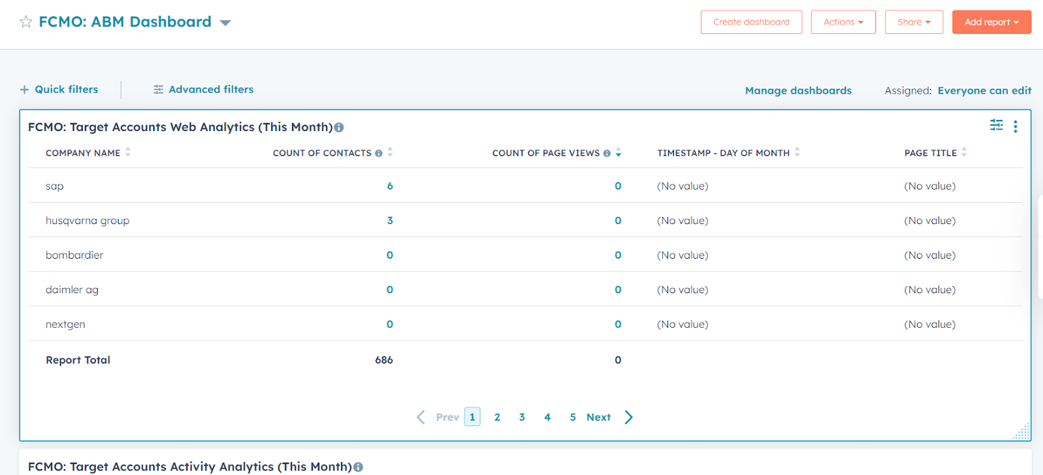Click the Prev page arrow
1043x475 pixels.
pos(421,417)
